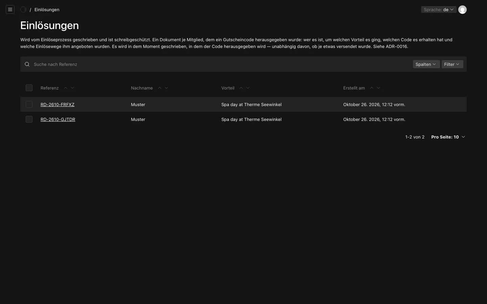Click the Suche nach Referenz search field
This screenshot has width=487, height=304.
222,64
